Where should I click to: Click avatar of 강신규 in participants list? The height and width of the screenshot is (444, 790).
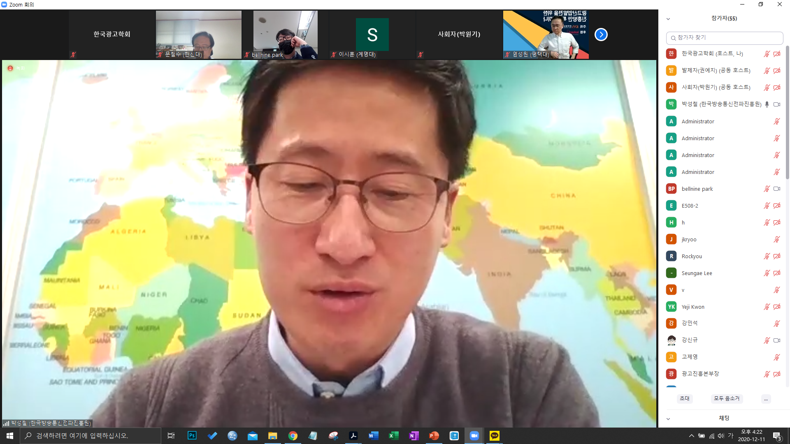coord(671,340)
